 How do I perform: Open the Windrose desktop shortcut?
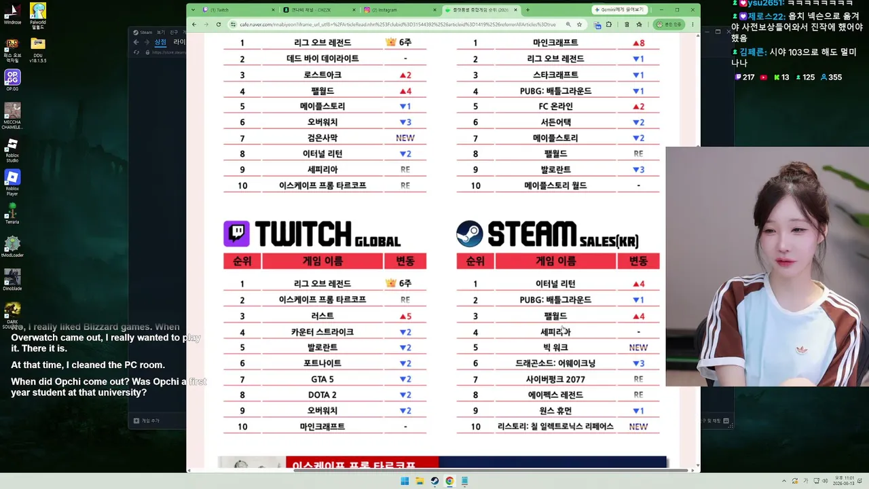[12, 12]
